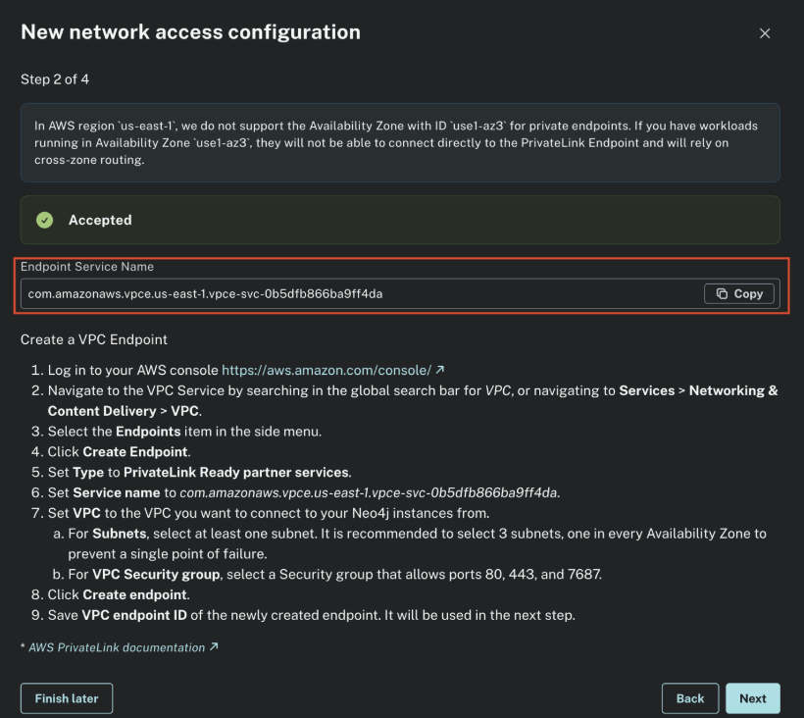Click Finish later to pause configuration
The image size is (804, 718).
click(x=66, y=698)
